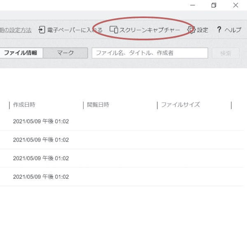Screen dimensions: 247x247
Task: Restore down the window
Action: click(214, 5)
